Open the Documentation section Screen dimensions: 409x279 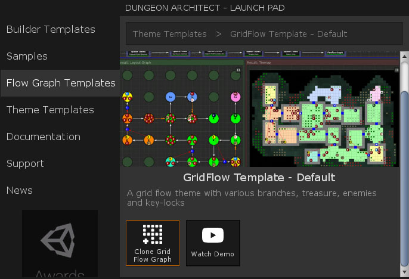point(44,137)
